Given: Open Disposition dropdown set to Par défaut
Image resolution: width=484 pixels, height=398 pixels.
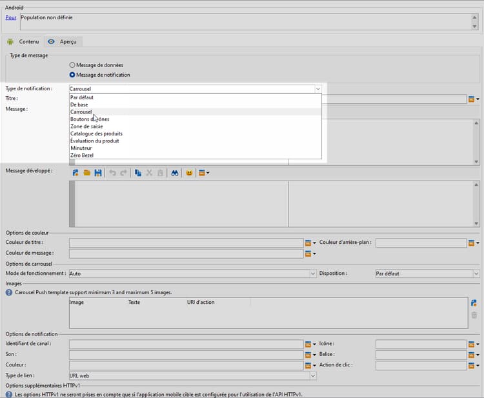Looking at the screenshot, I should (476, 274).
